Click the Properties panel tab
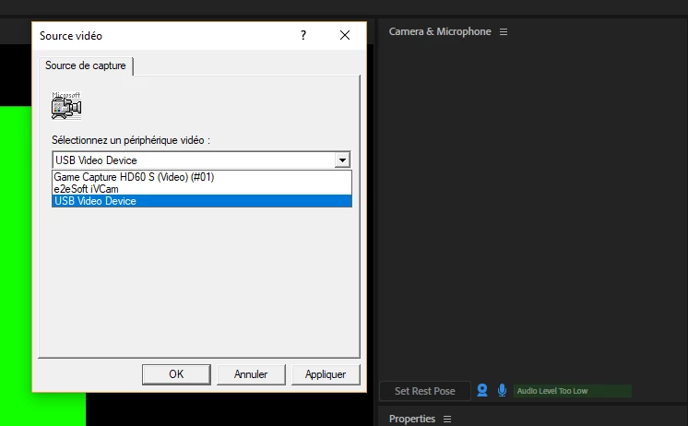This screenshot has width=688, height=426. [412, 419]
